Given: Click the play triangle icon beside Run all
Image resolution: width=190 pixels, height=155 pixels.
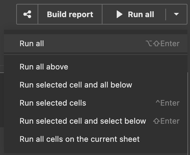Looking at the screenshot, I should pos(119,14).
